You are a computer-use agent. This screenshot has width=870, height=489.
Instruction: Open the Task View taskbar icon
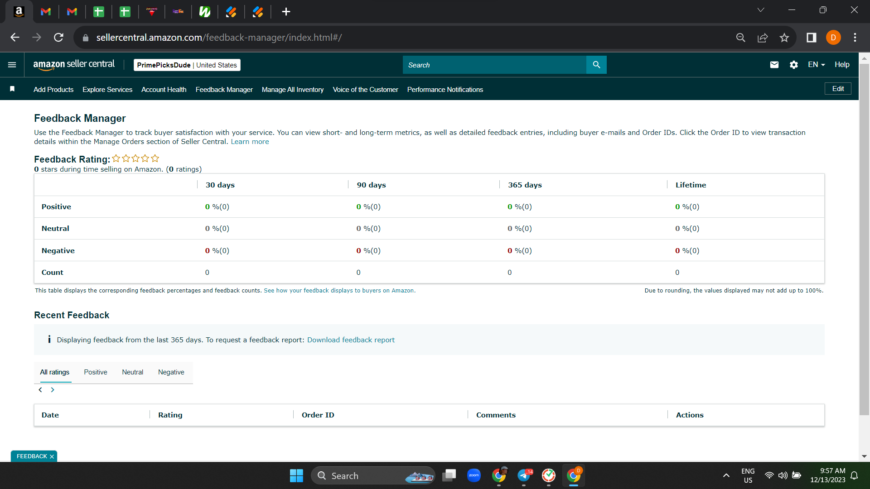pyautogui.click(x=449, y=475)
